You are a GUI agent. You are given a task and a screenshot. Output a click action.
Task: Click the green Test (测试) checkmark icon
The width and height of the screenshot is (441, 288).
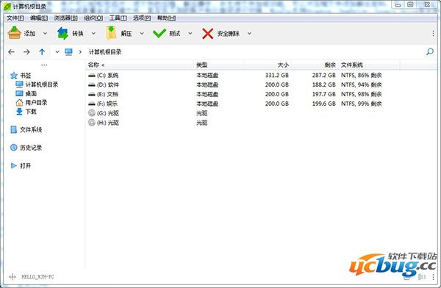pos(159,33)
